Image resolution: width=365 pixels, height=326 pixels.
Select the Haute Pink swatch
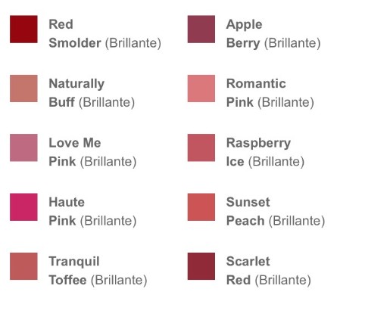tap(23, 207)
